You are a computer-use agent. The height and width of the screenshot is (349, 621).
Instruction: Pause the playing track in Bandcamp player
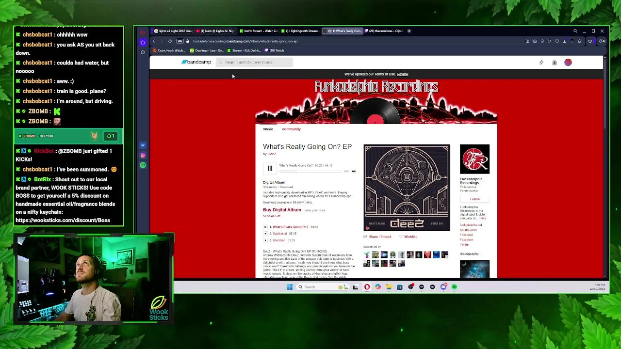click(270, 168)
